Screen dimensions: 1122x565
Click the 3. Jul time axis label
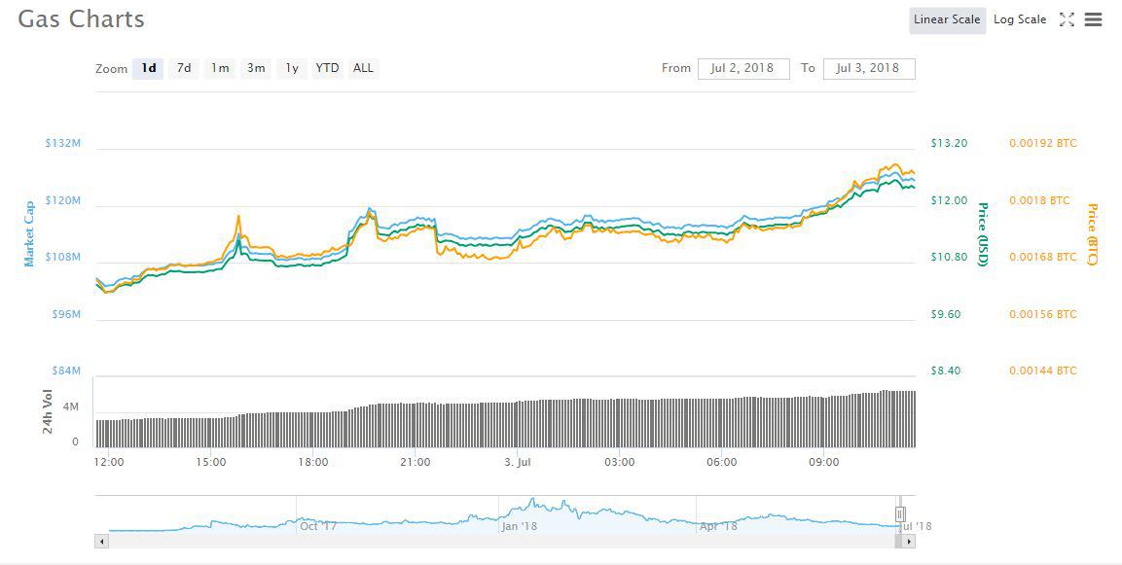point(518,462)
